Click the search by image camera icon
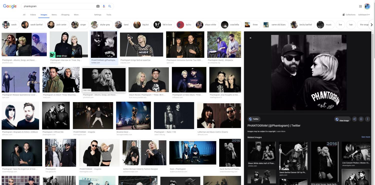 point(98,6)
